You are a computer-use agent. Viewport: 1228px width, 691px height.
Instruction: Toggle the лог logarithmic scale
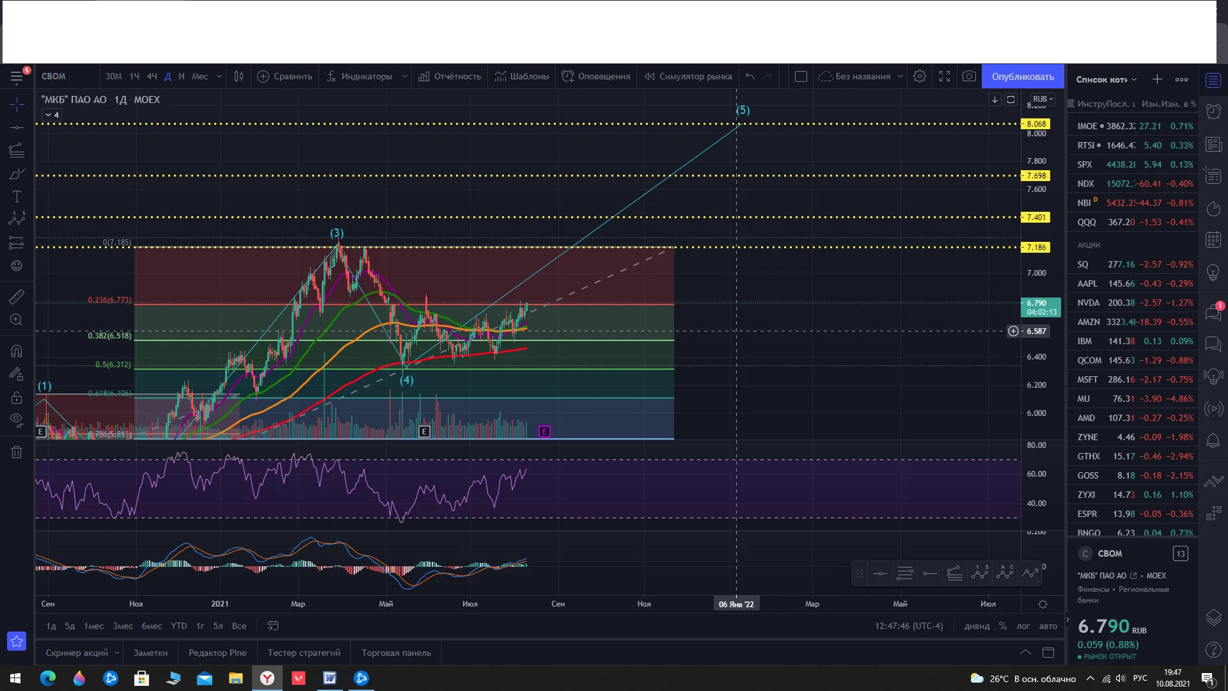pyautogui.click(x=1023, y=626)
